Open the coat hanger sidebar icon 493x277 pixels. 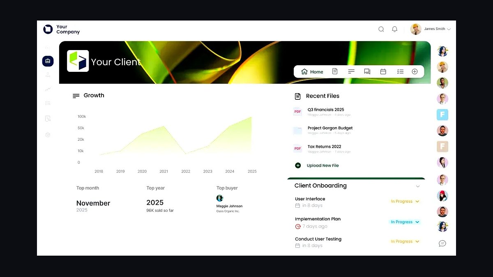(x=48, y=75)
